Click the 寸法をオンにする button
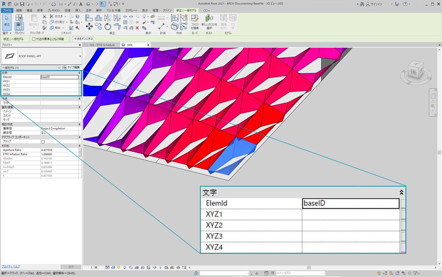This screenshot has height=277, width=442. pos(83,39)
